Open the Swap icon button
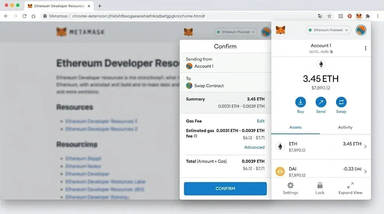Viewport: 384px width, 214px height. click(x=341, y=102)
